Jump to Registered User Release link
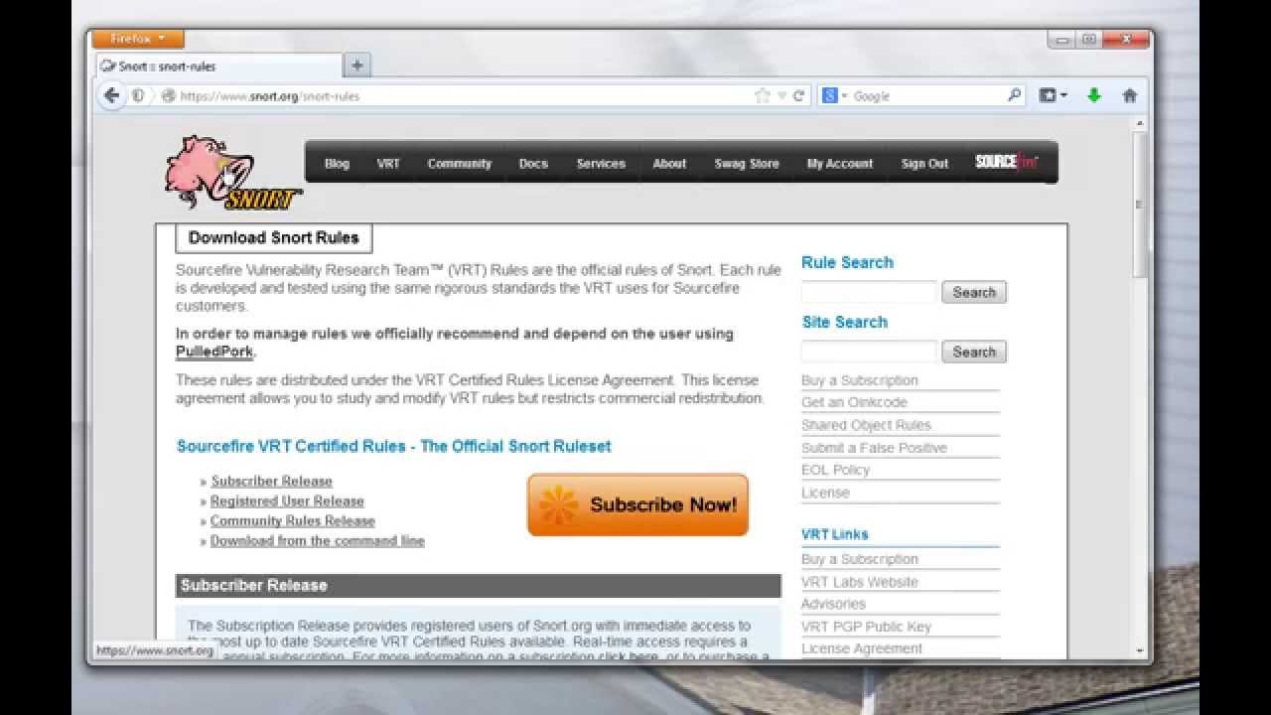 click(x=287, y=500)
